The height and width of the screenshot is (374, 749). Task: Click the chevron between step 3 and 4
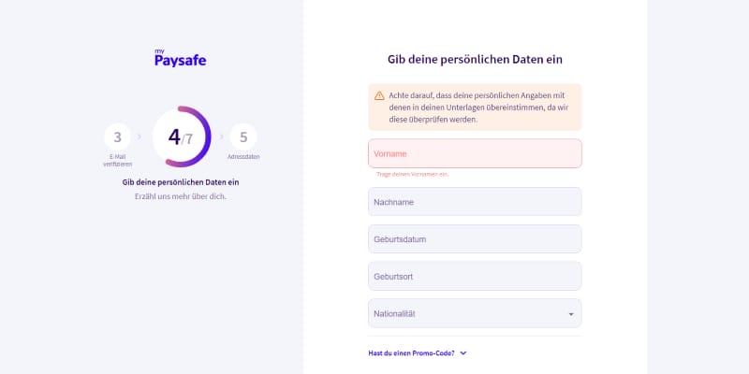(139, 137)
